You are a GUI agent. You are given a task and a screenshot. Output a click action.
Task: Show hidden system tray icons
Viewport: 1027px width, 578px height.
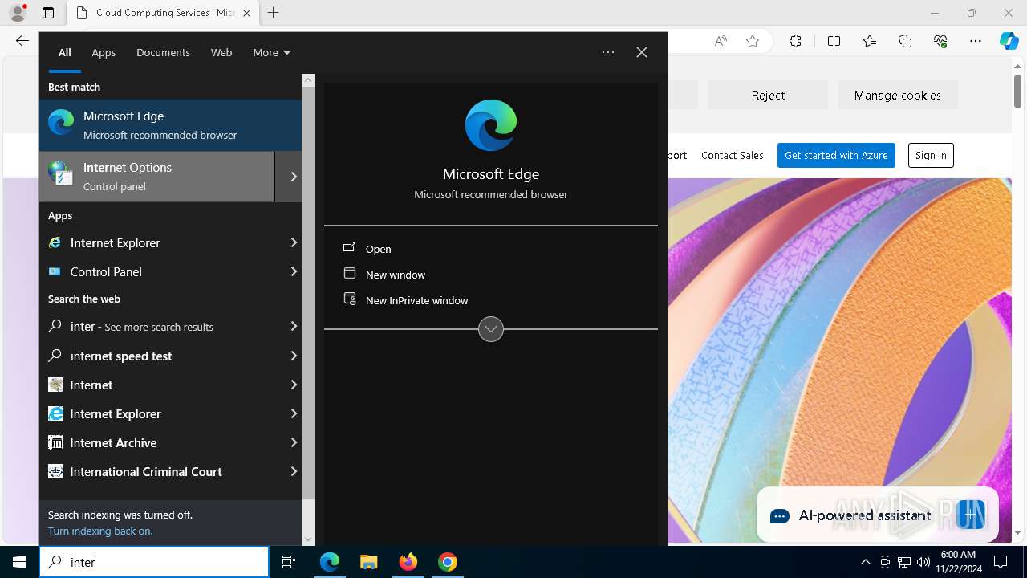[865, 562]
